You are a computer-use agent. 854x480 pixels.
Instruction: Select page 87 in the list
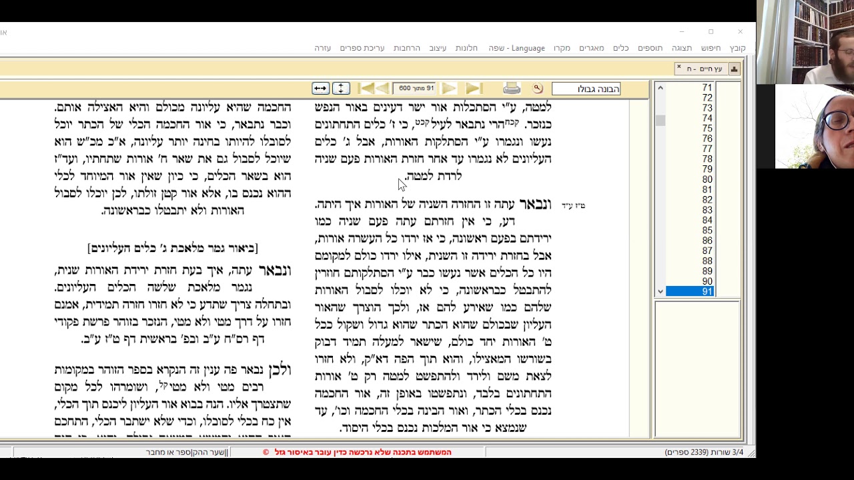(x=690, y=251)
